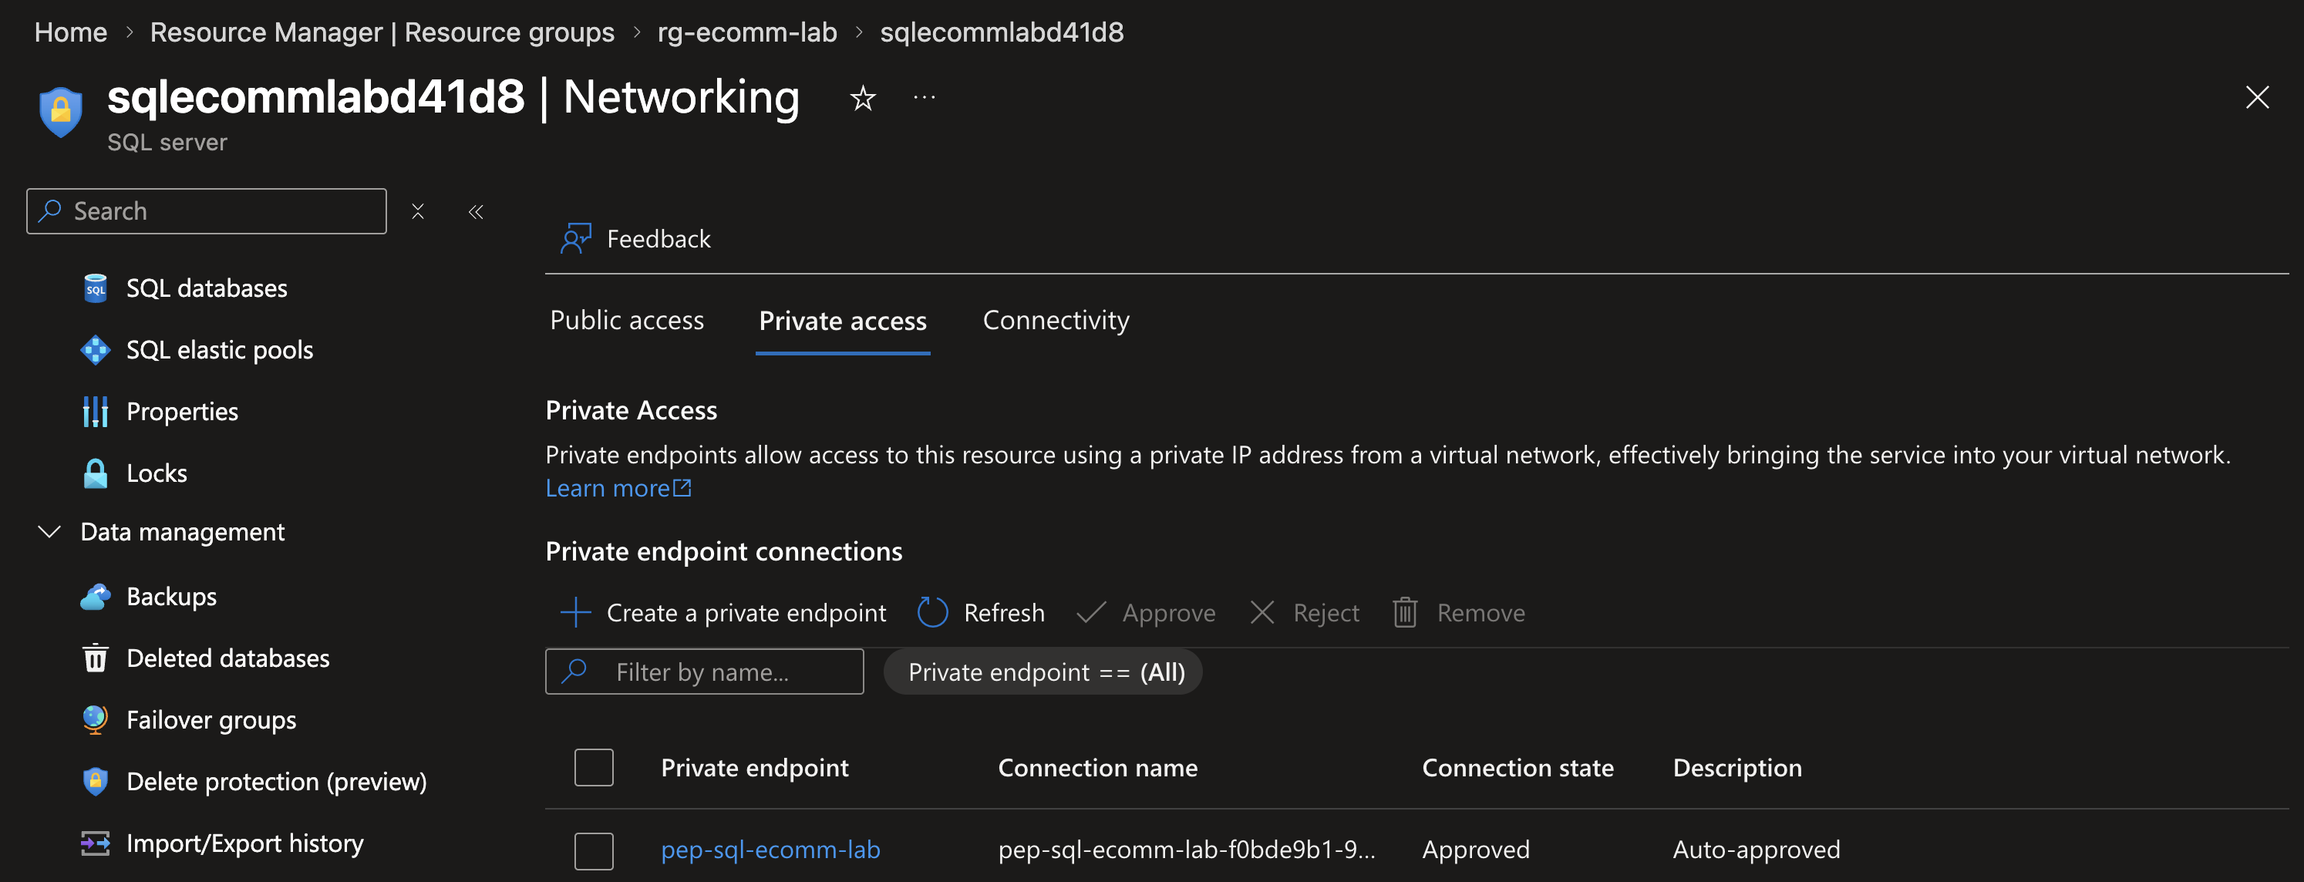Switch to the Connectivity tab
2304x882 pixels.
(x=1056, y=320)
